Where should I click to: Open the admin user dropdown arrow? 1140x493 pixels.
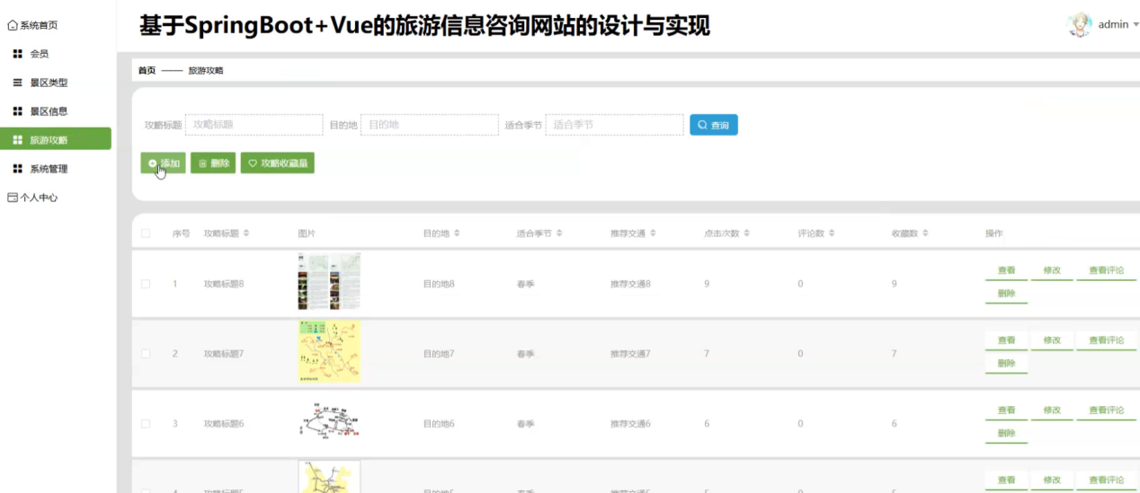[x=1136, y=25]
